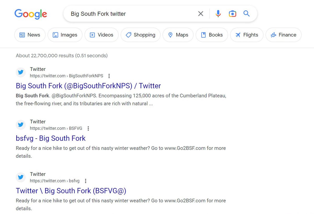Switch to the Books filter
This screenshot has height=214, width=314.
pyautogui.click(x=212, y=35)
